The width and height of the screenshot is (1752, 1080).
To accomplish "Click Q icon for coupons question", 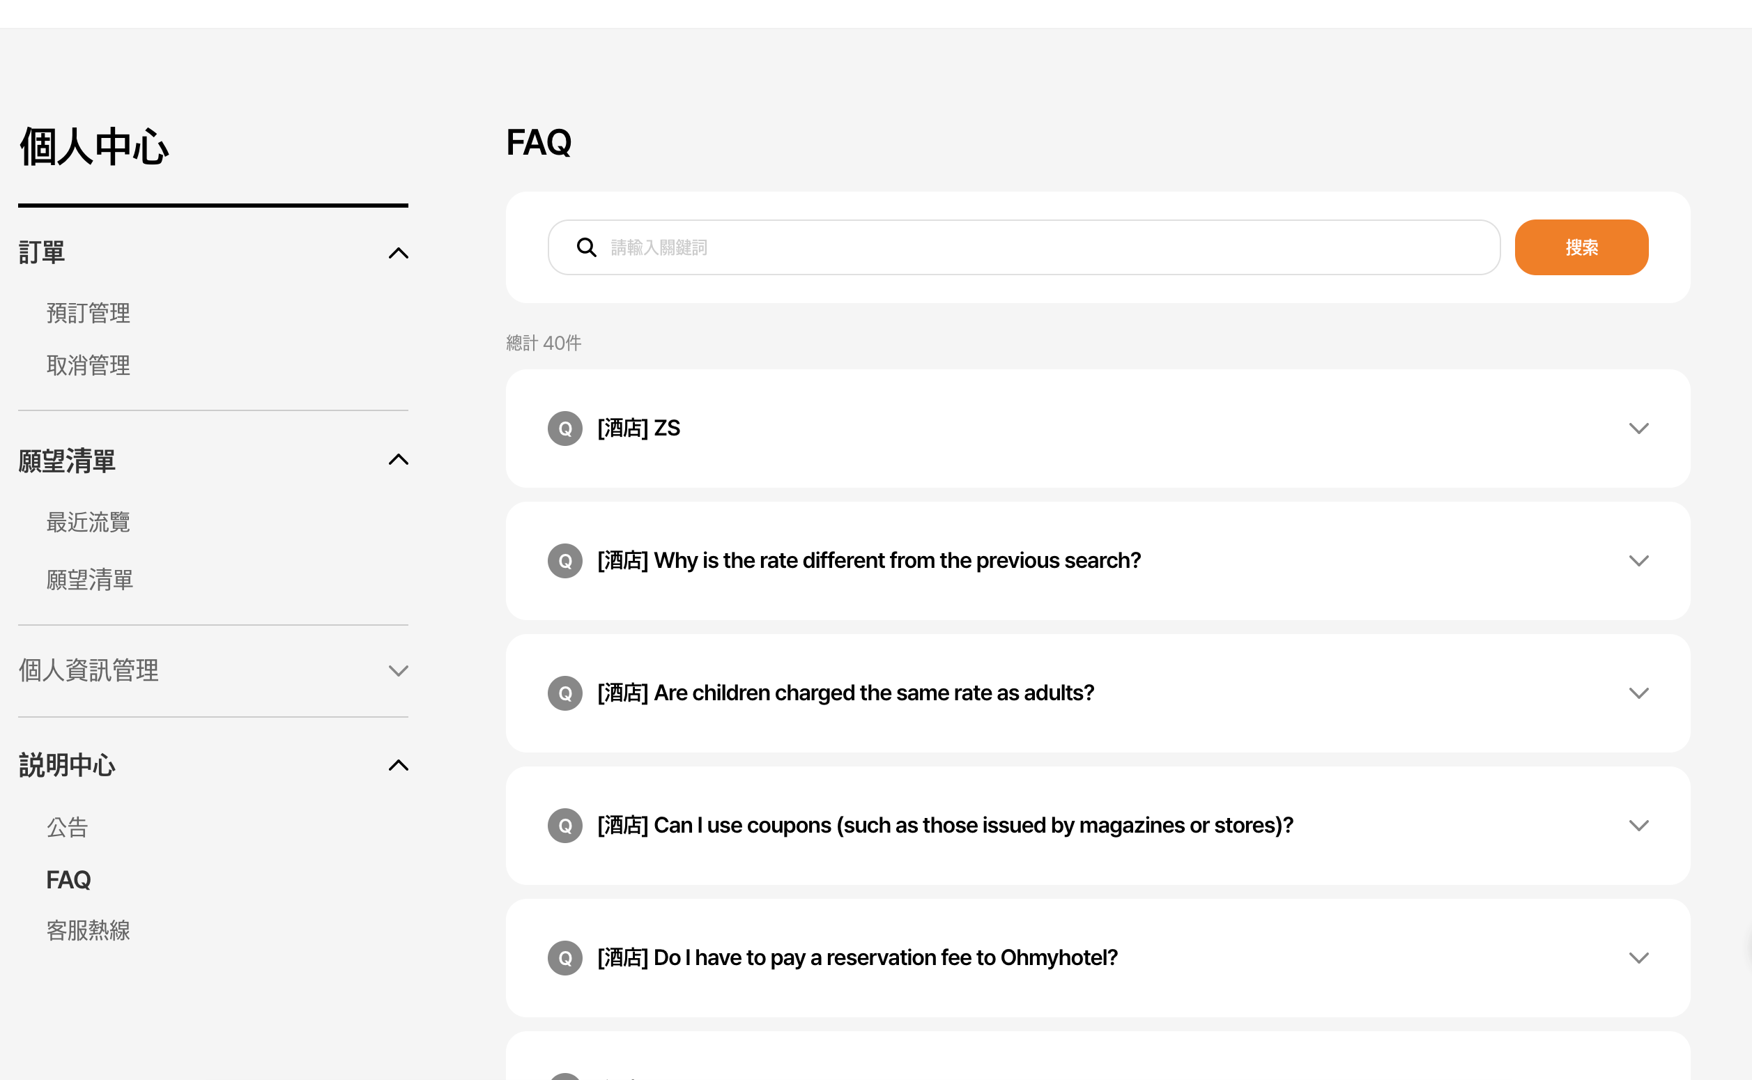I will [565, 826].
